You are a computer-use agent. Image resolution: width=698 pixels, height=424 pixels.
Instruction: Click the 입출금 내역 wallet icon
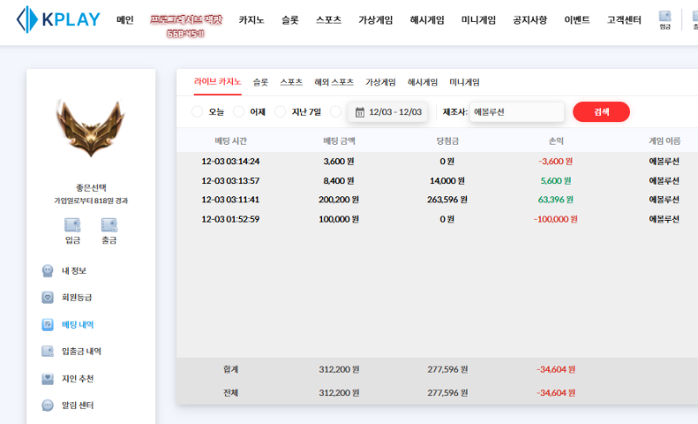48,351
